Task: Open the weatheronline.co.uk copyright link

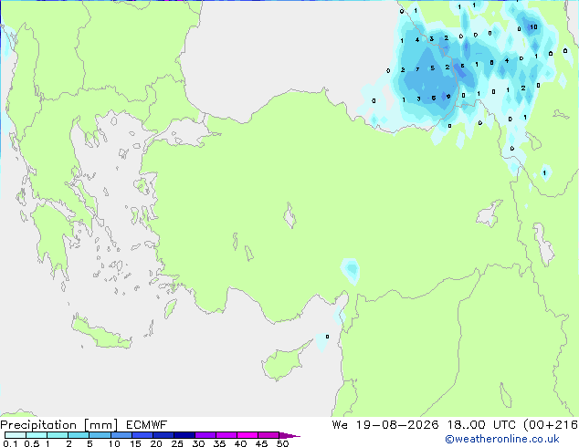Action: [502, 439]
